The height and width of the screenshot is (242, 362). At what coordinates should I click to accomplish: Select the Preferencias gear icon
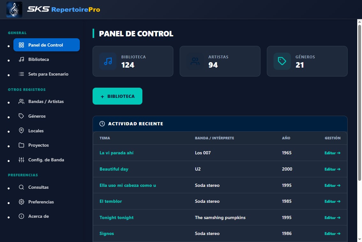(21, 202)
